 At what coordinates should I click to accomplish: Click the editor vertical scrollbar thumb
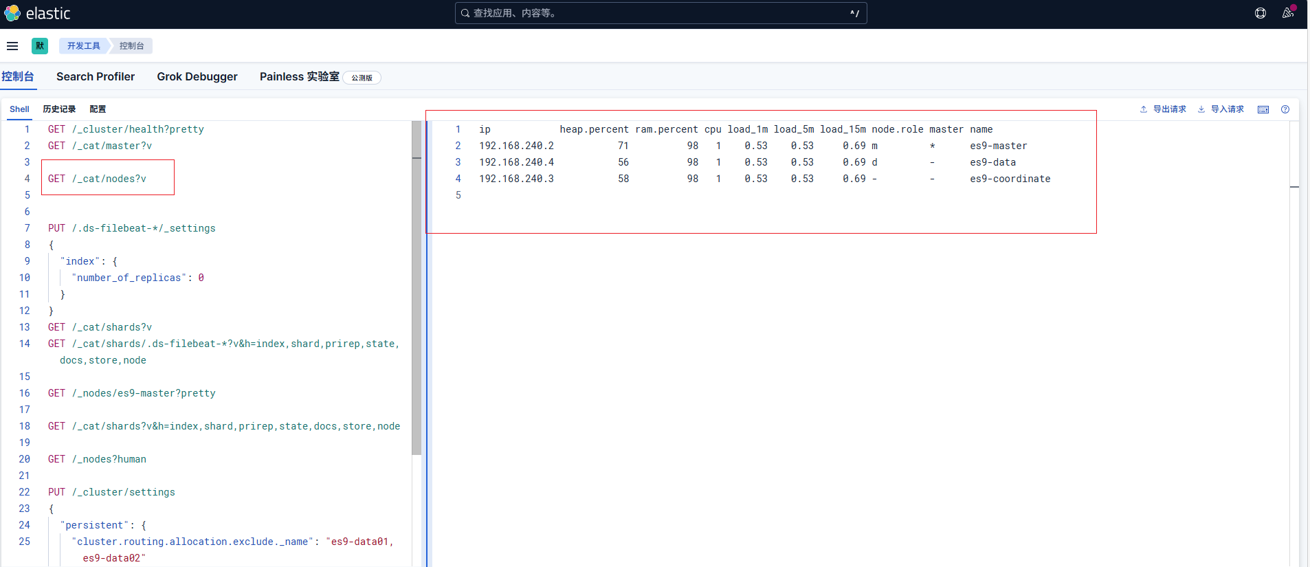pyautogui.click(x=417, y=289)
